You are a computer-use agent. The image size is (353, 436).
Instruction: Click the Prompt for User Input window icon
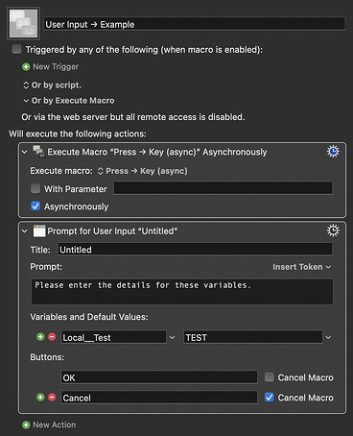tap(39, 230)
